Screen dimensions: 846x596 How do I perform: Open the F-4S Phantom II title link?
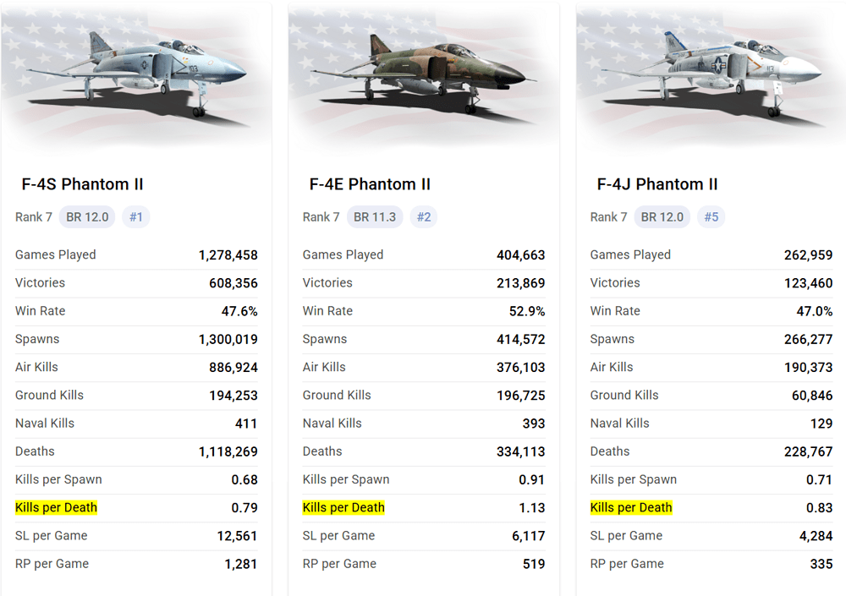(82, 184)
